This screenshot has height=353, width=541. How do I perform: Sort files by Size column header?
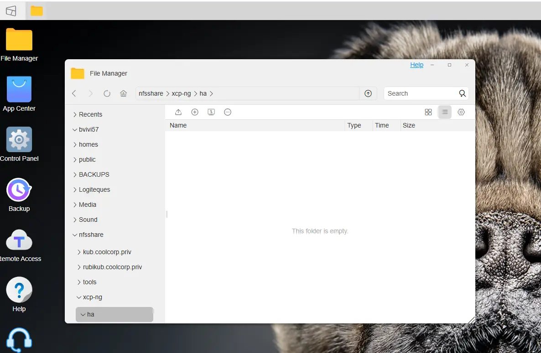(x=409, y=125)
